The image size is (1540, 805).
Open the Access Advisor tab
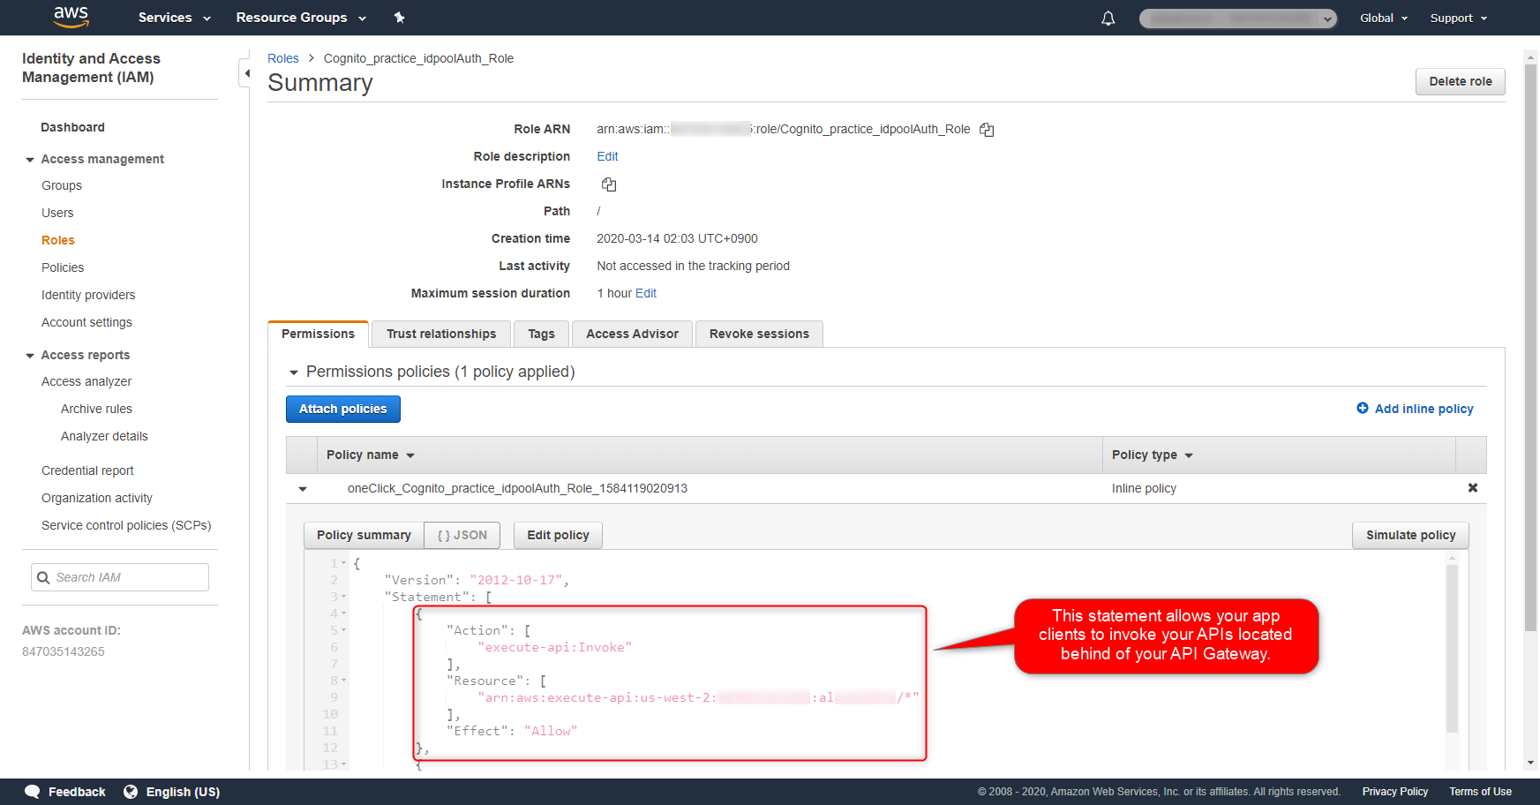632,334
